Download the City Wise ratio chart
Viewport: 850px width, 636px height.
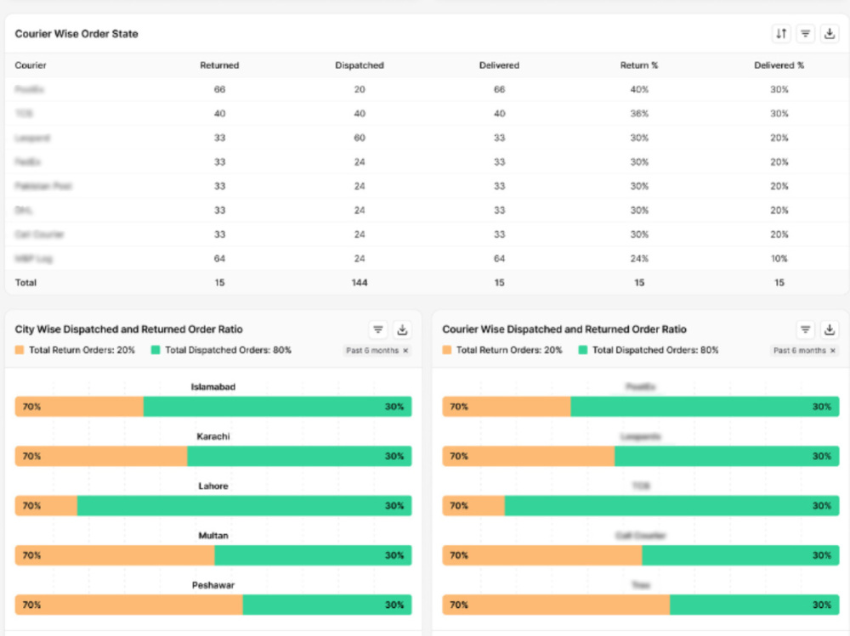pyautogui.click(x=402, y=329)
